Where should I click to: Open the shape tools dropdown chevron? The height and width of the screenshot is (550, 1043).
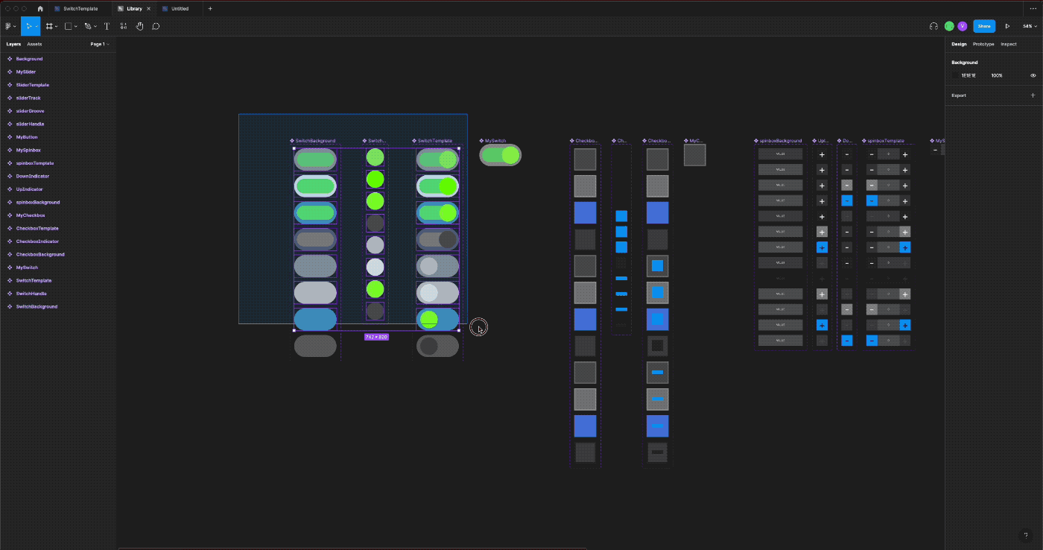(76, 27)
